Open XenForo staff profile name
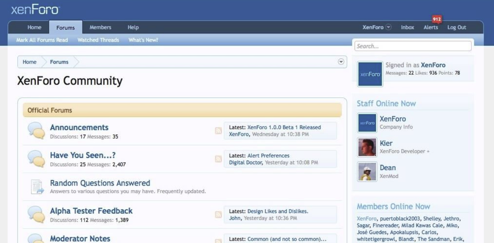The width and height of the screenshot is (494, 243). [x=393, y=119]
